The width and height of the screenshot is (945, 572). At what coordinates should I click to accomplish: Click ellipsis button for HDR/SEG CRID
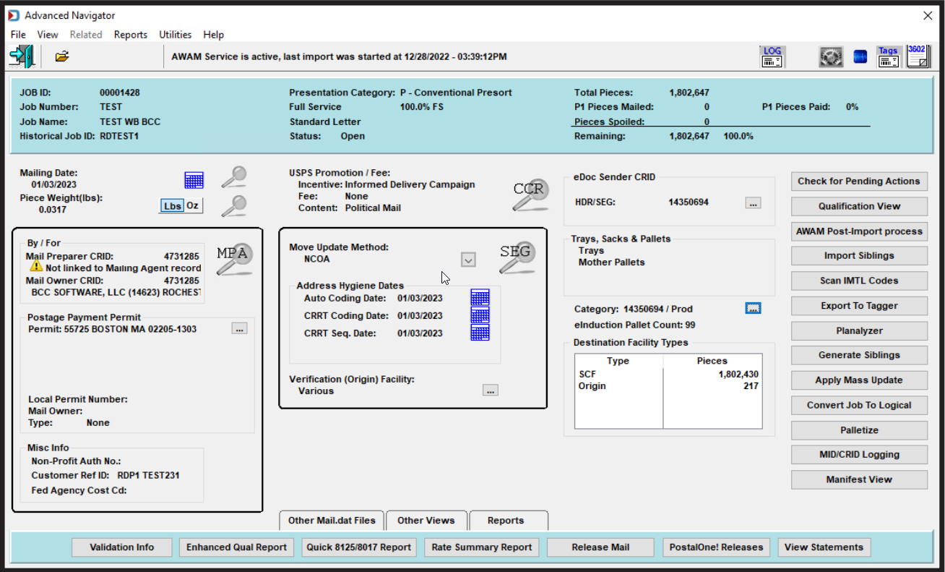click(753, 203)
